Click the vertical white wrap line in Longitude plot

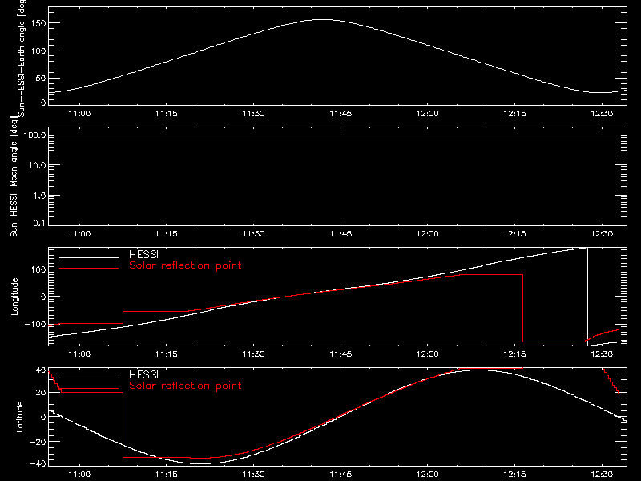pyautogui.click(x=587, y=297)
